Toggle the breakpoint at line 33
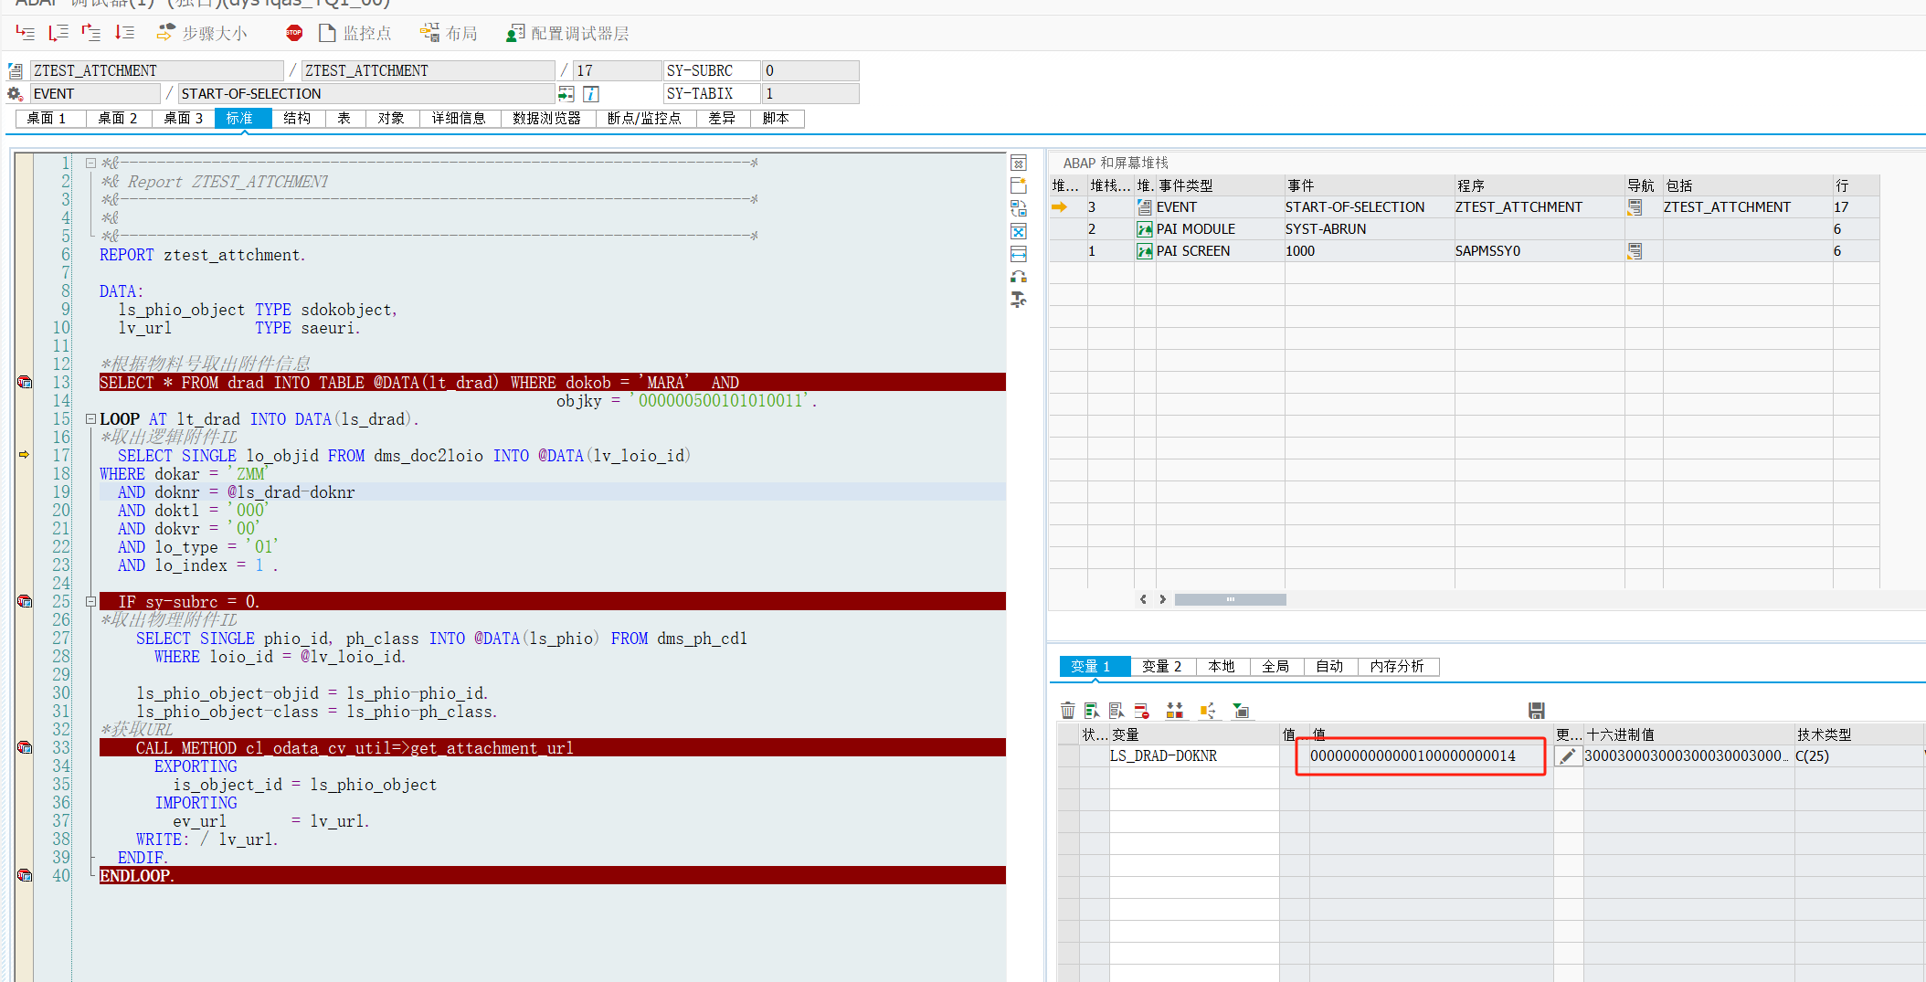The image size is (1926, 982). (25, 747)
